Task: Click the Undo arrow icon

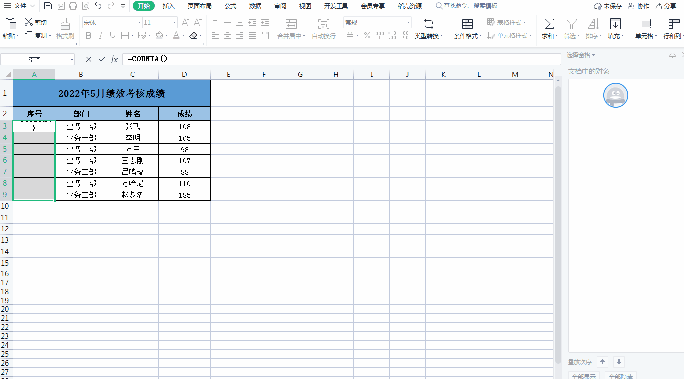Action: (98, 6)
